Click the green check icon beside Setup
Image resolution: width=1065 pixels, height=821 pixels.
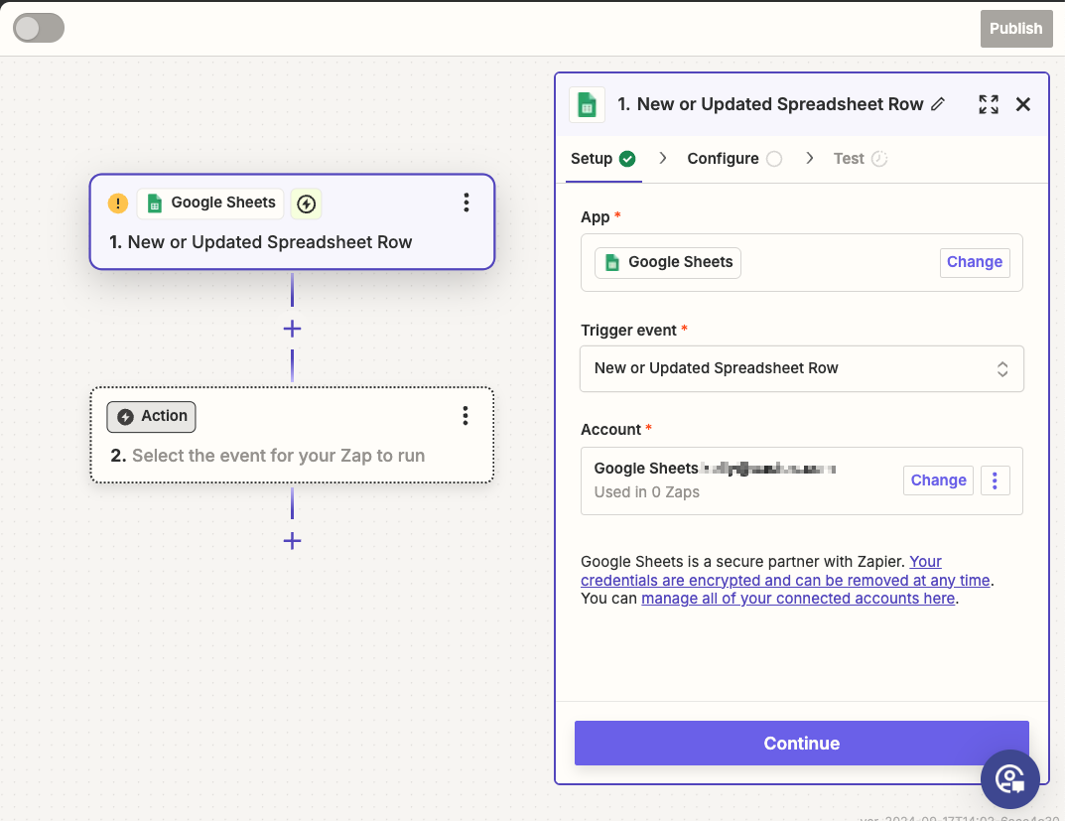tap(627, 159)
